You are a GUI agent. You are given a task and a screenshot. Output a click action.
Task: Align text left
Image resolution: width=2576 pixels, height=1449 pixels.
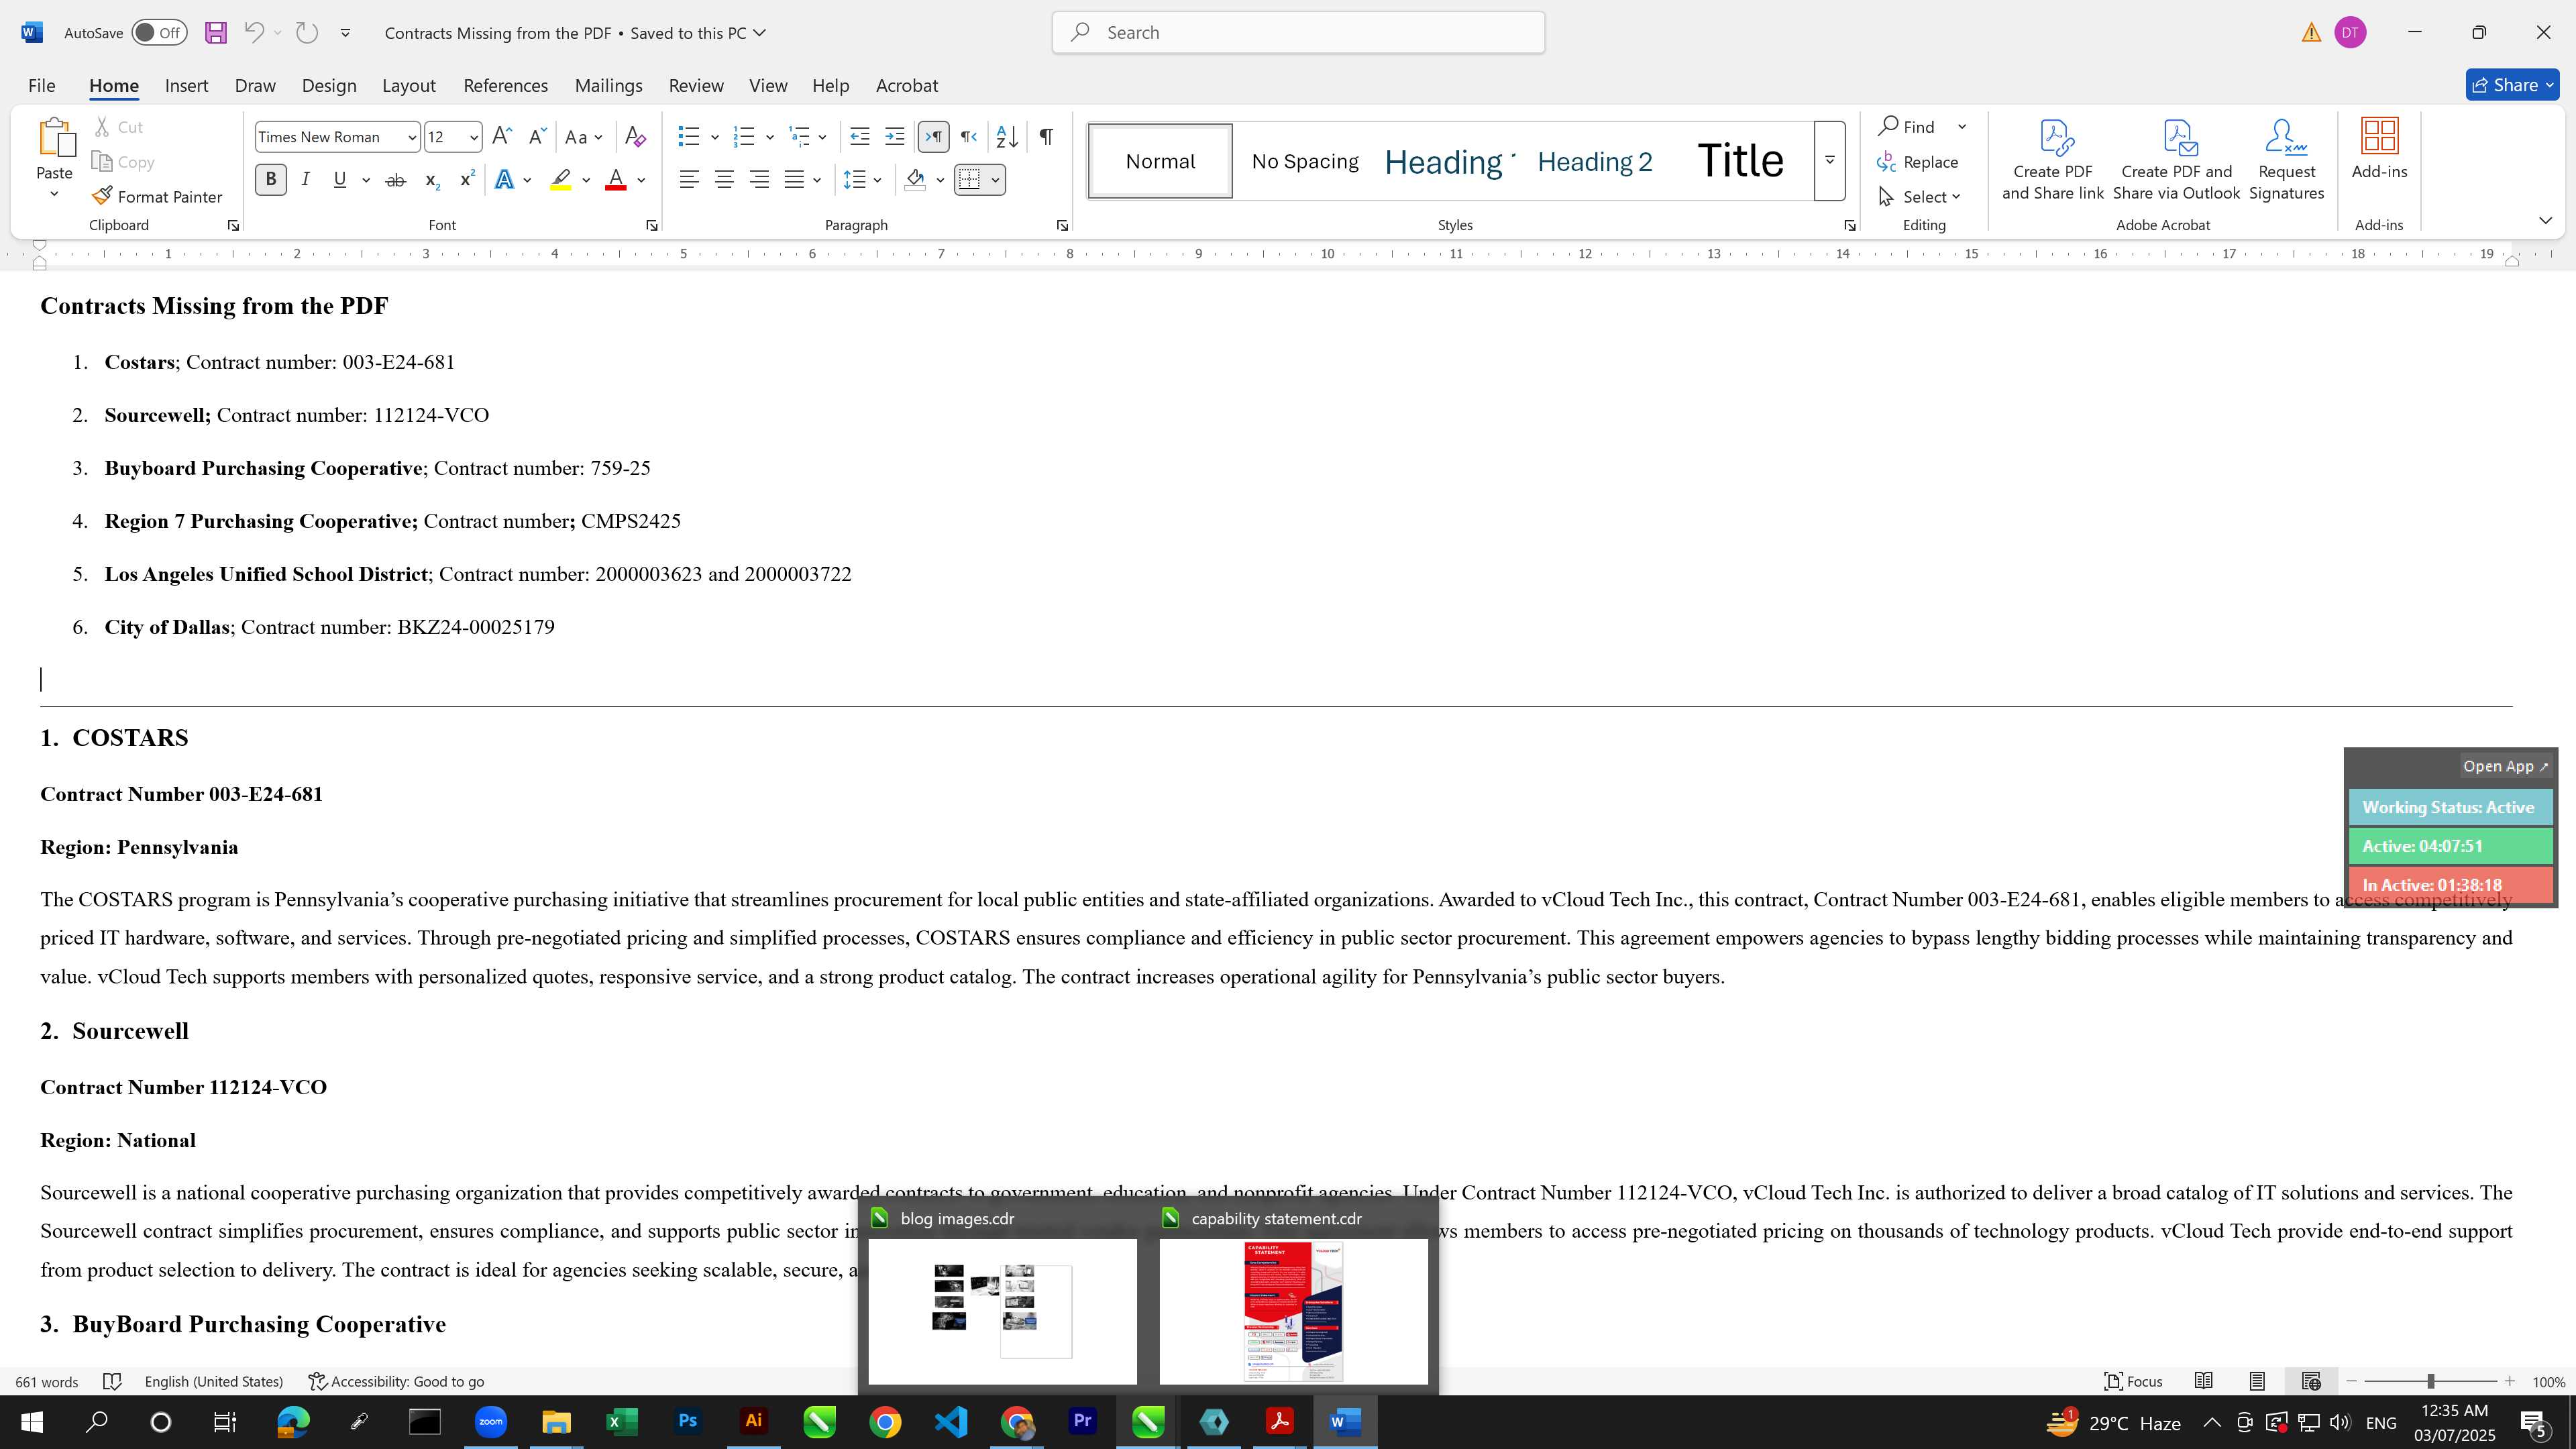click(689, 180)
